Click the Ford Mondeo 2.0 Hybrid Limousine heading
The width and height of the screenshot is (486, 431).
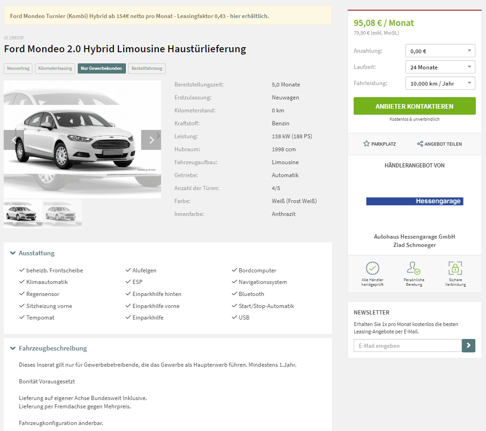(125, 49)
